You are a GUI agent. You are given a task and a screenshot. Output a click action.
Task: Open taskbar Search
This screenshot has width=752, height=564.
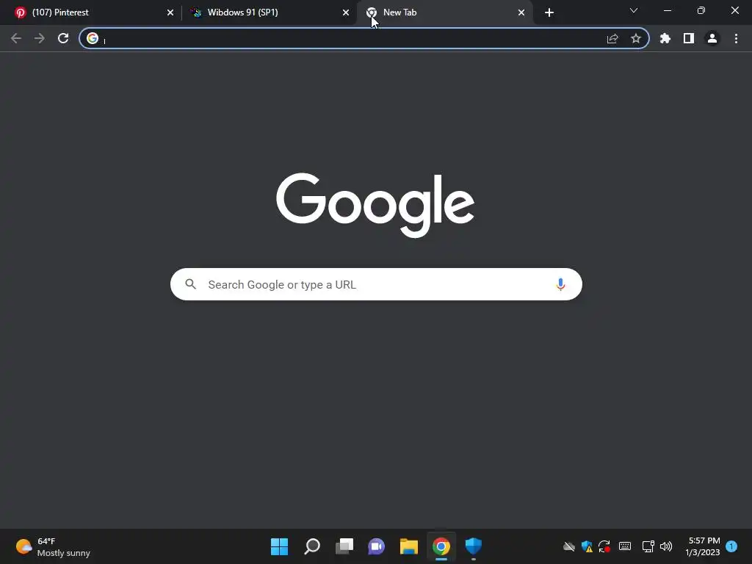click(x=312, y=546)
